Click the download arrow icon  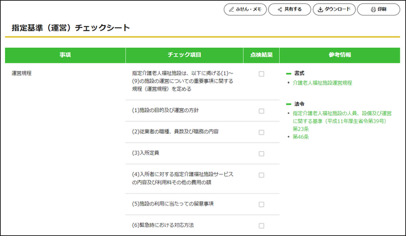coord(320,9)
